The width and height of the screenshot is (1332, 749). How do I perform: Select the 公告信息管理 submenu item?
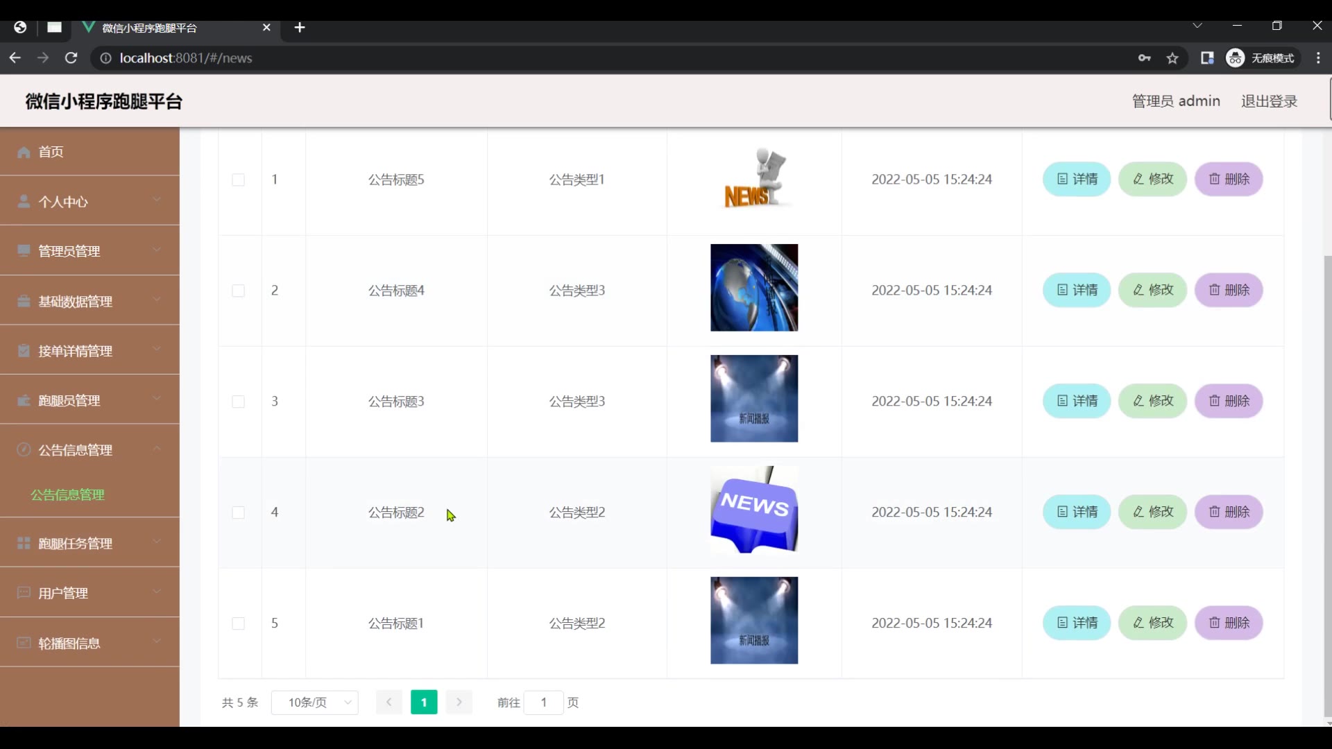tap(67, 494)
